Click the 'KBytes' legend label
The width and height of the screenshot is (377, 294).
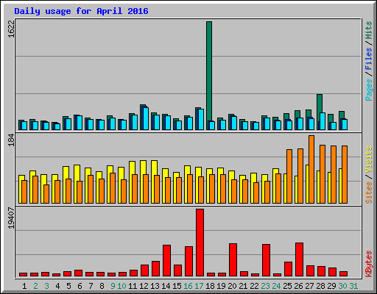tap(369, 264)
